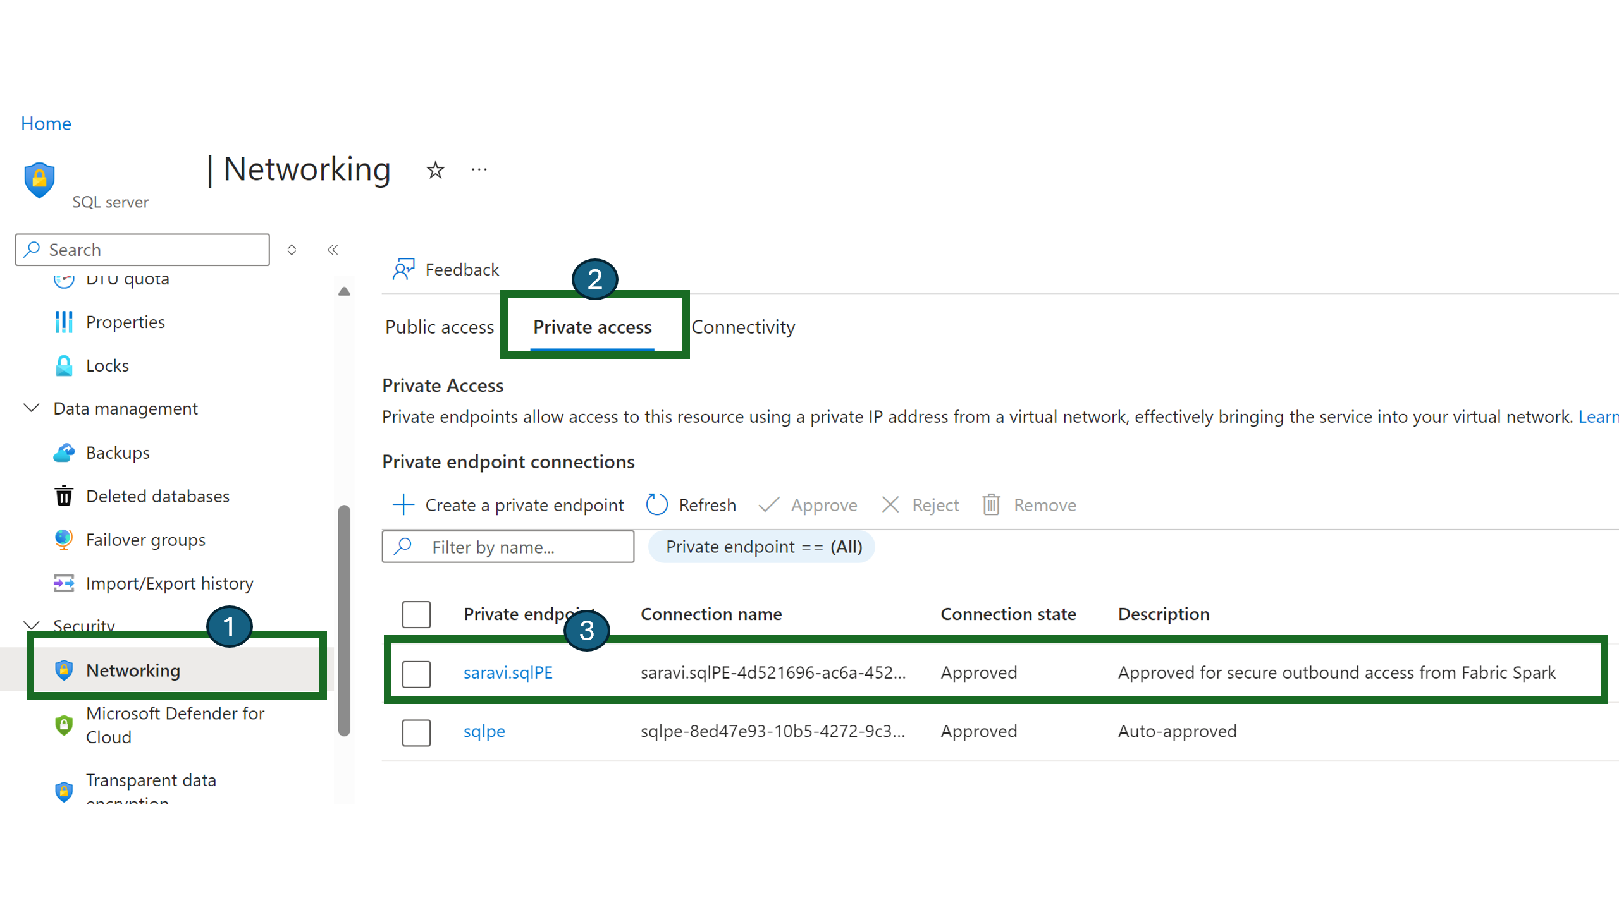
Task: Open the Private endpoint filter dropdown
Action: (x=763, y=545)
